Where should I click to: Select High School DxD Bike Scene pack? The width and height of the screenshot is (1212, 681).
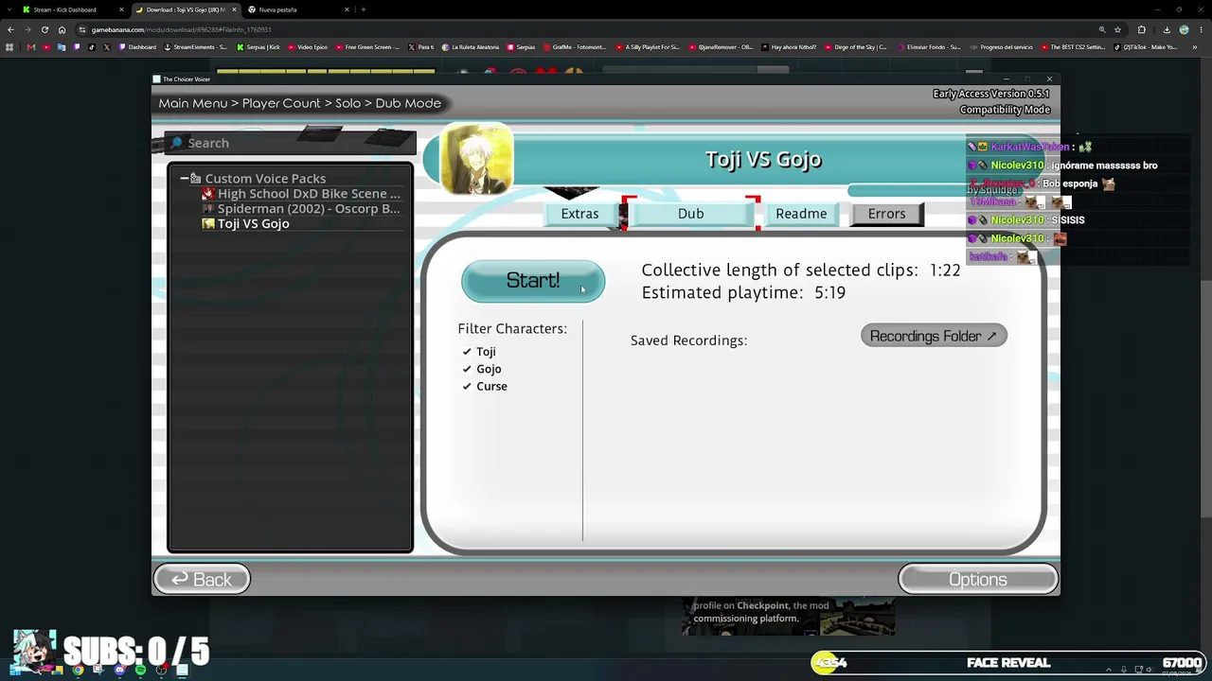pyautogui.click(x=301, y=194)
